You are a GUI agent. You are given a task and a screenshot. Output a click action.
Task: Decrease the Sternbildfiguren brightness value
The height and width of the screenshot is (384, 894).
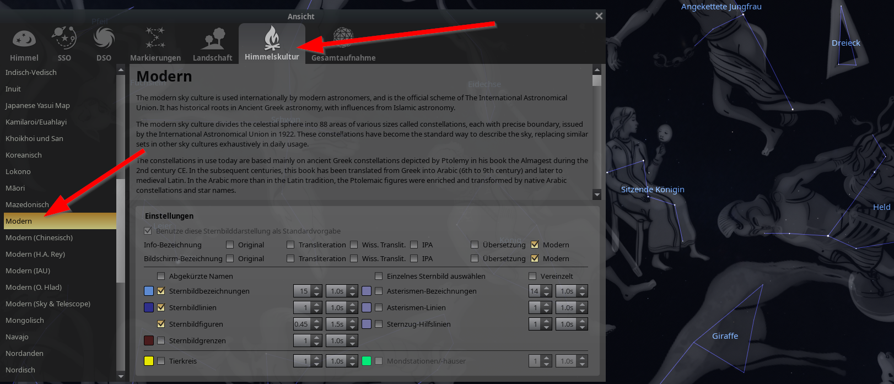pos(316,327)
